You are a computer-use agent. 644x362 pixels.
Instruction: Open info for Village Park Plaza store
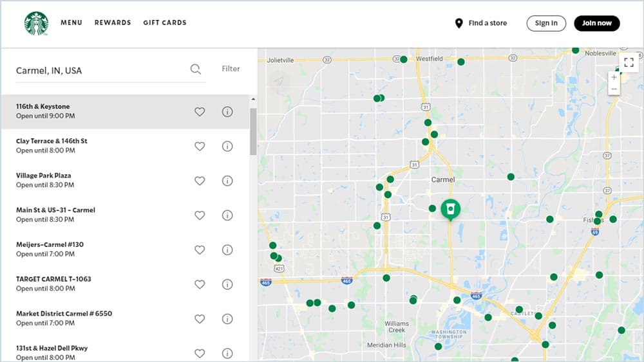pyautogui.click(x=227, y=181)
